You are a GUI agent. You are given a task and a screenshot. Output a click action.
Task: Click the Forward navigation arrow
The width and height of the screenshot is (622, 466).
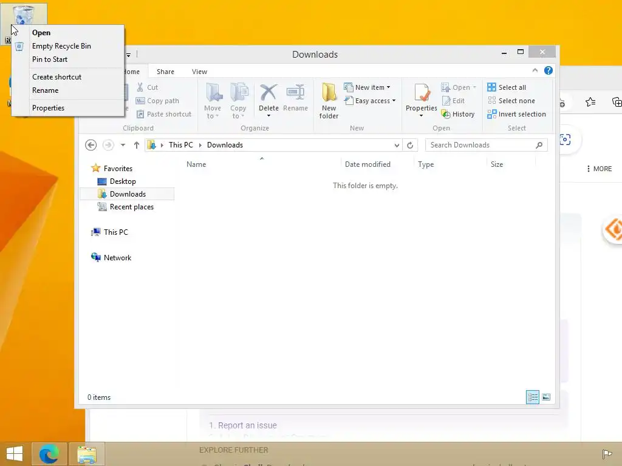point(108,145)
